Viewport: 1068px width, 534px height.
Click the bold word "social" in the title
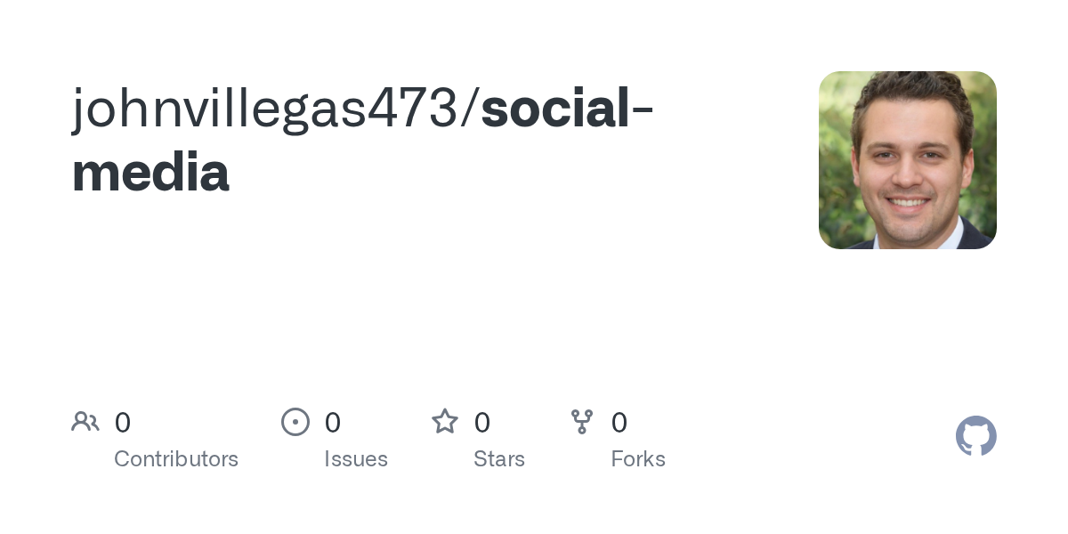coord(555,110)
